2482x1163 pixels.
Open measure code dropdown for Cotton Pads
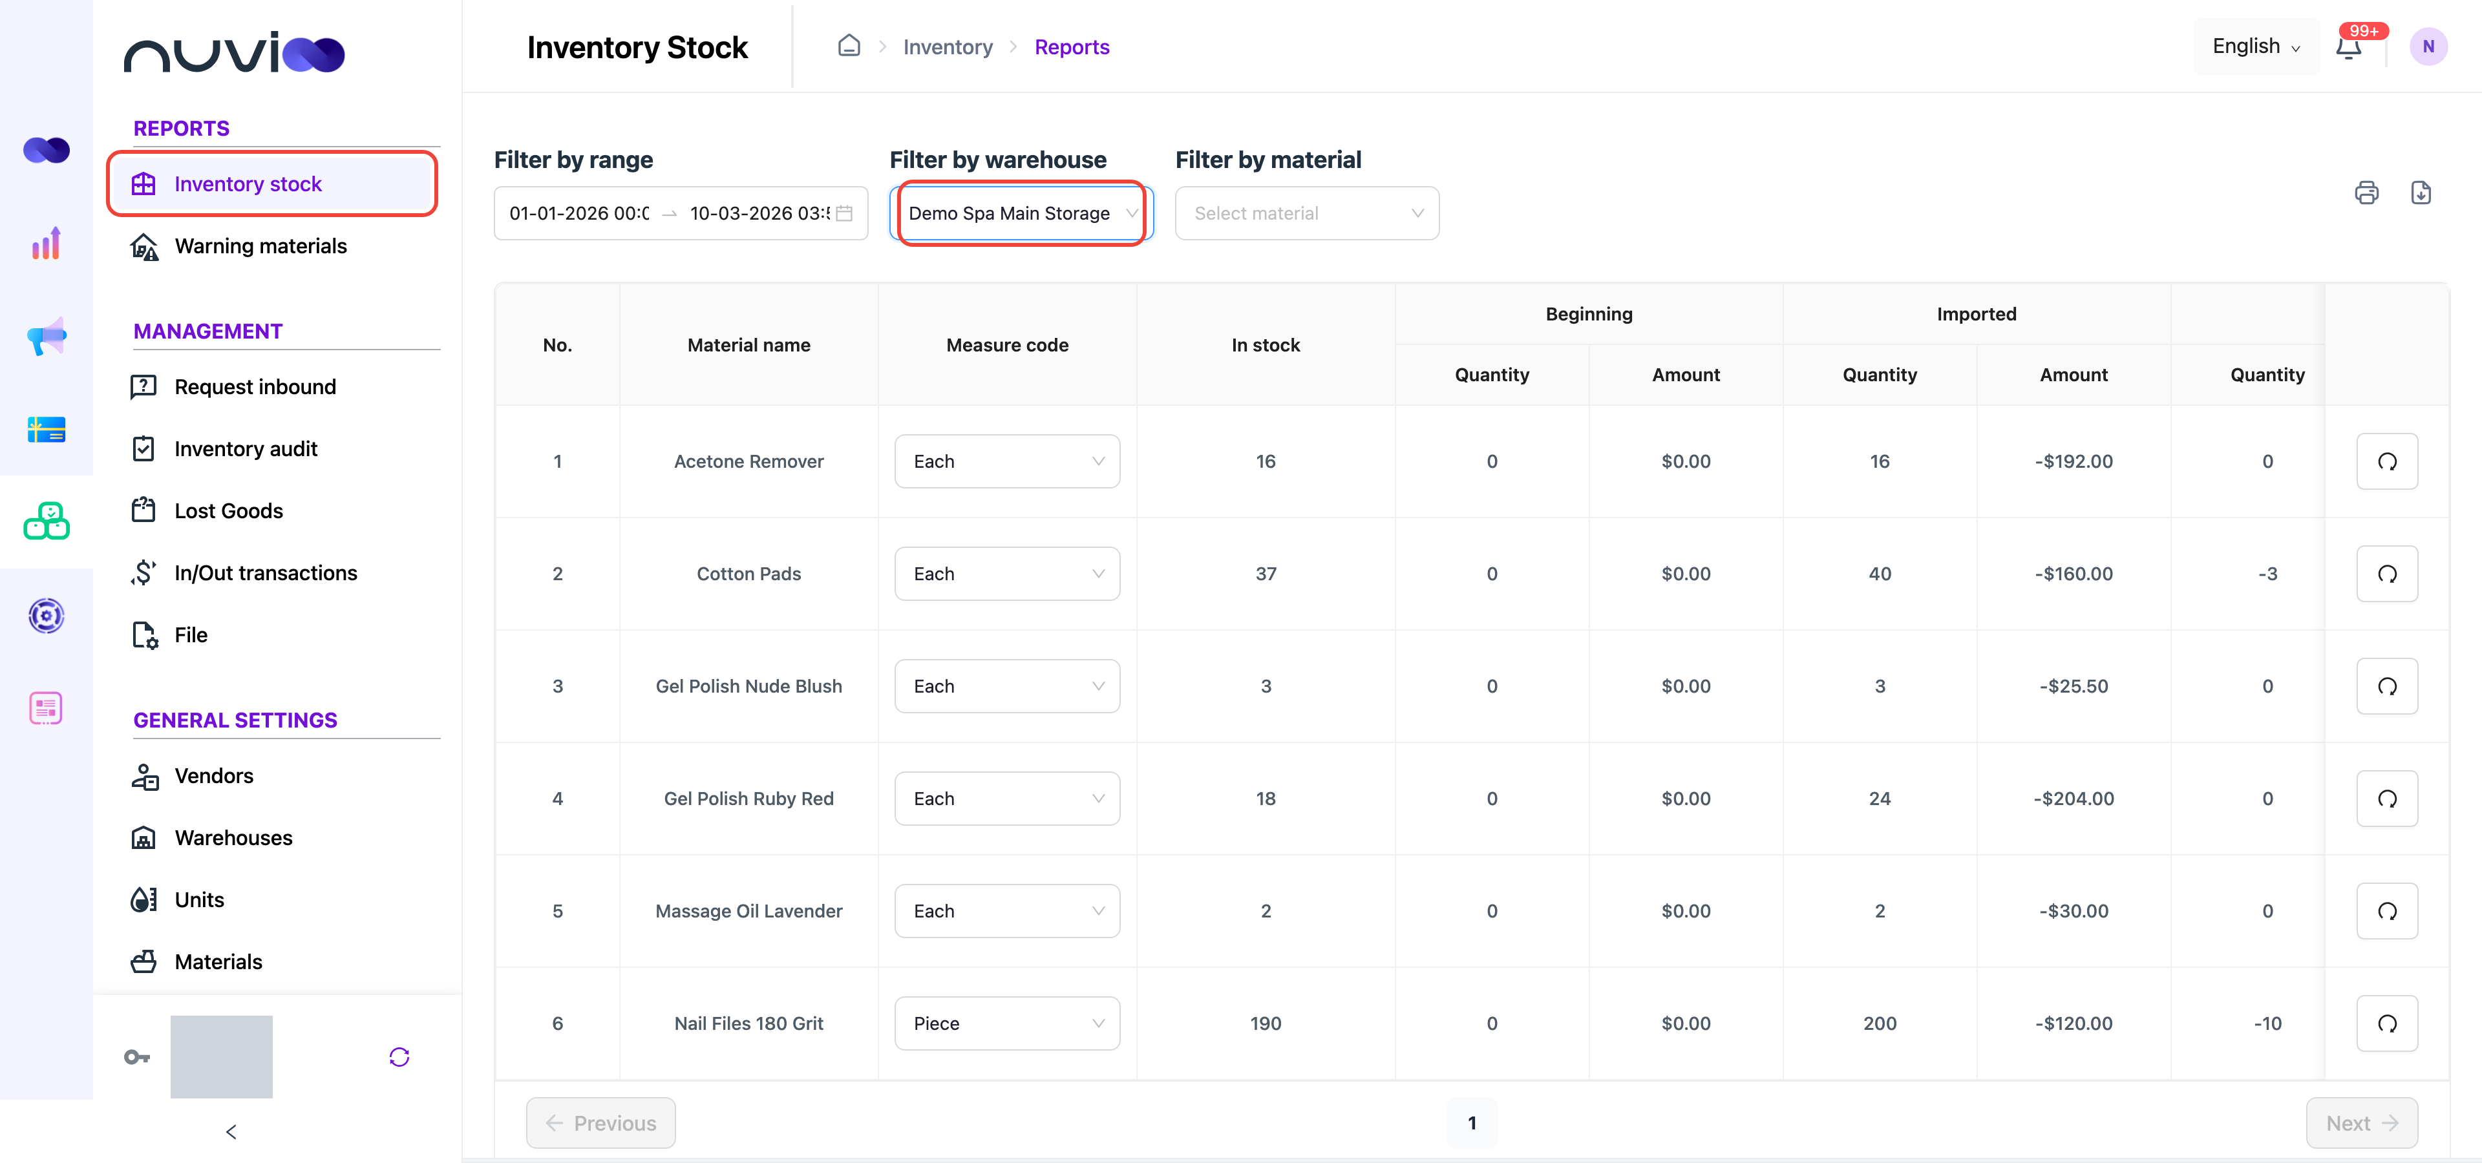click(x=1007, y=574)
